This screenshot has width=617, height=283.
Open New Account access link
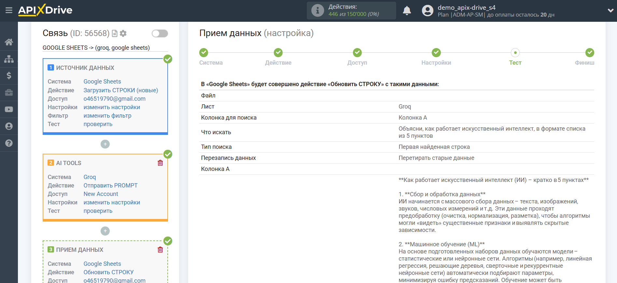click(x=101, y=194)
